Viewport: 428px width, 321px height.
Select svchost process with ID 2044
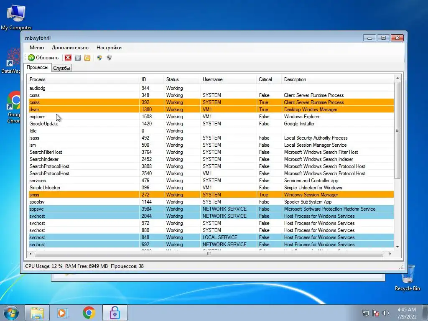click(211, 216)
